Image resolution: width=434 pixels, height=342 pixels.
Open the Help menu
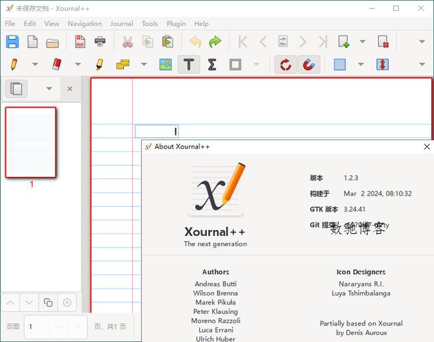201,24
